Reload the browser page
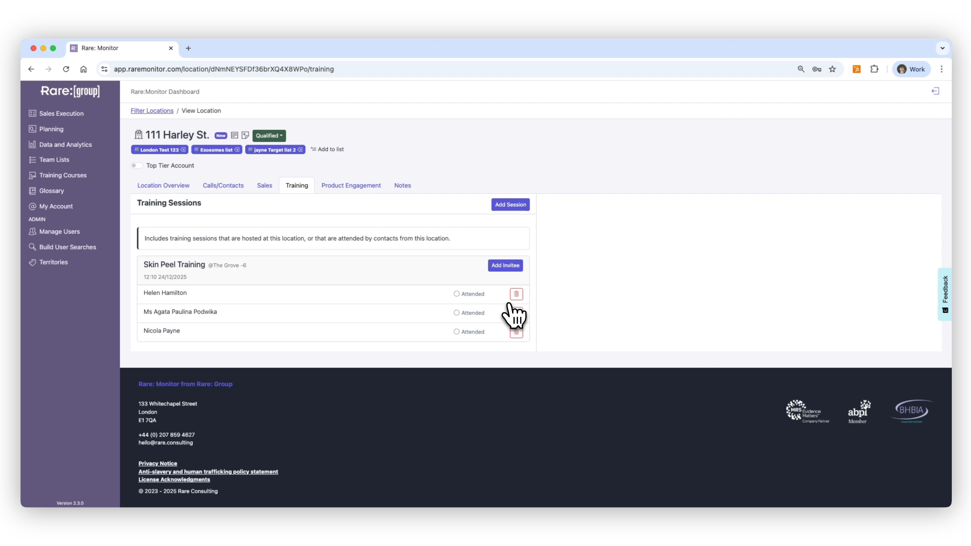 tap(66, 69)
